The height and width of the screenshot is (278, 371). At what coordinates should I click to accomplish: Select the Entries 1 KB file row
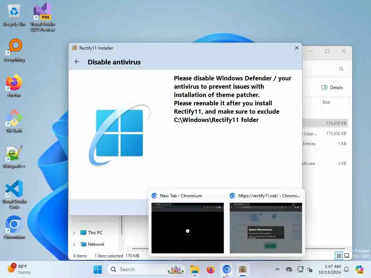pyautogui.click(x=325, y=144)
